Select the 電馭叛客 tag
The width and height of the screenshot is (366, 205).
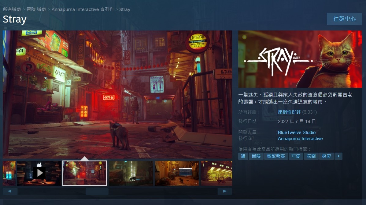[276, 156]
